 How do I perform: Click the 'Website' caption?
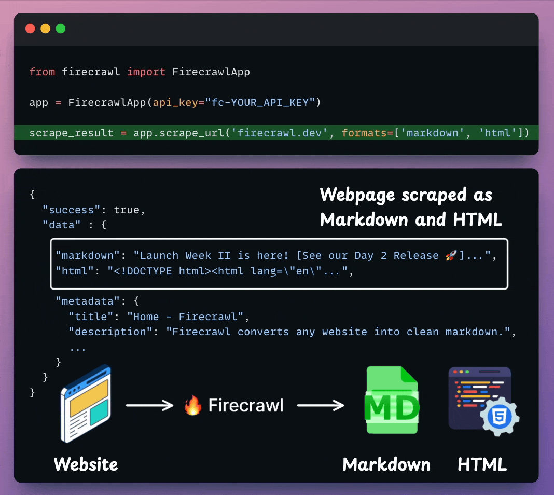point(86,464)
